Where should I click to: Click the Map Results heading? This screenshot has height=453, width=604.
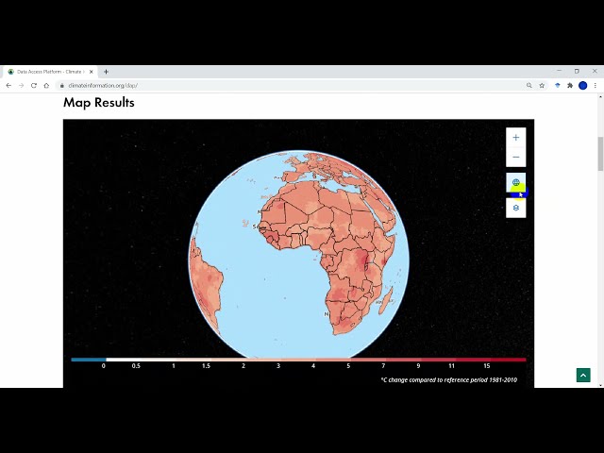click(x=99, y=103)
